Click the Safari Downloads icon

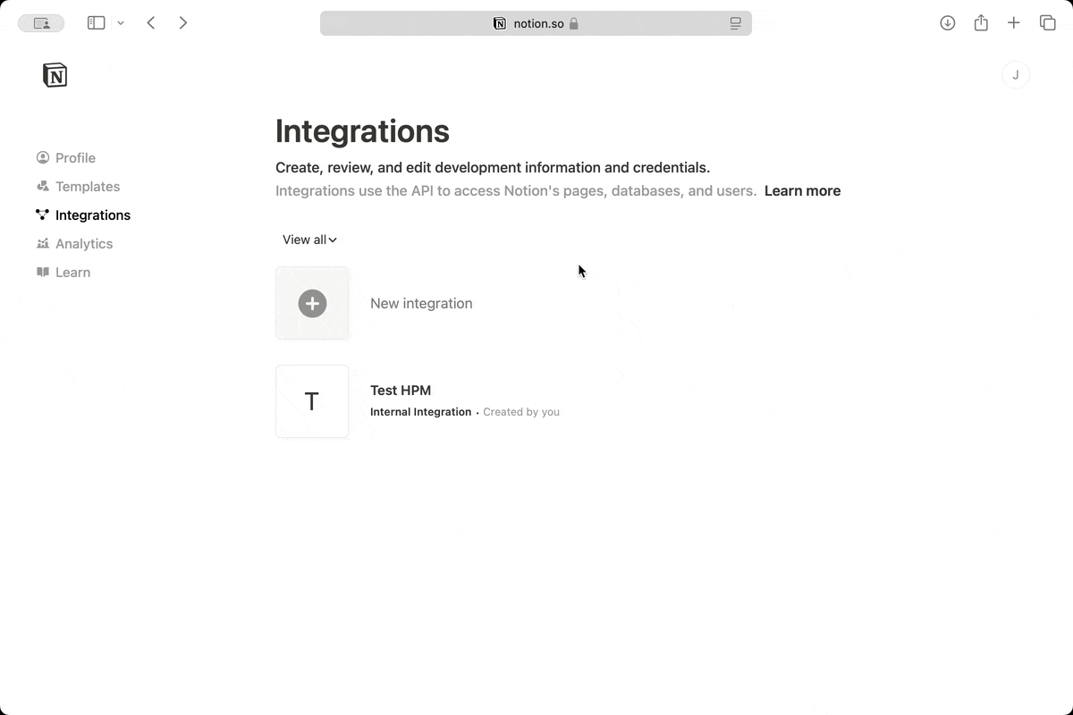947,22
